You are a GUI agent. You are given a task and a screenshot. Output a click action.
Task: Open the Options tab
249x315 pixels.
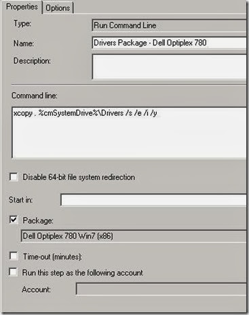[58, 8]
